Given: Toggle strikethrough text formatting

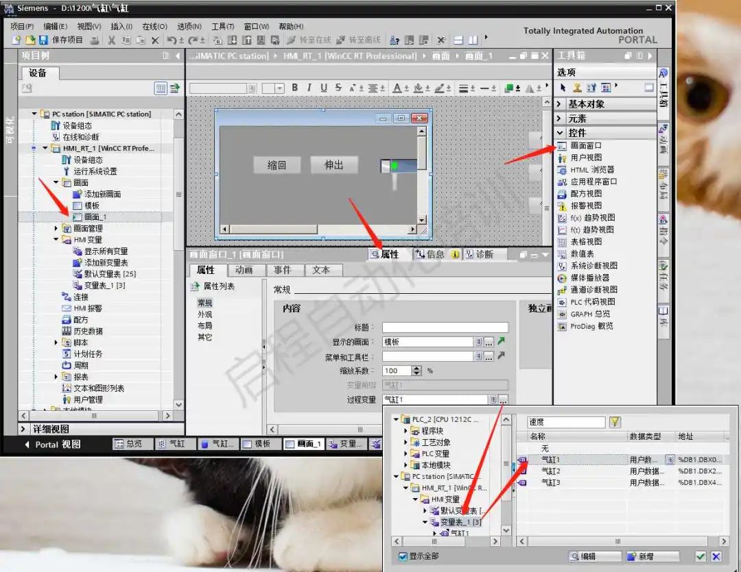Looking at the screenshot, I should (x=338, y=87).
